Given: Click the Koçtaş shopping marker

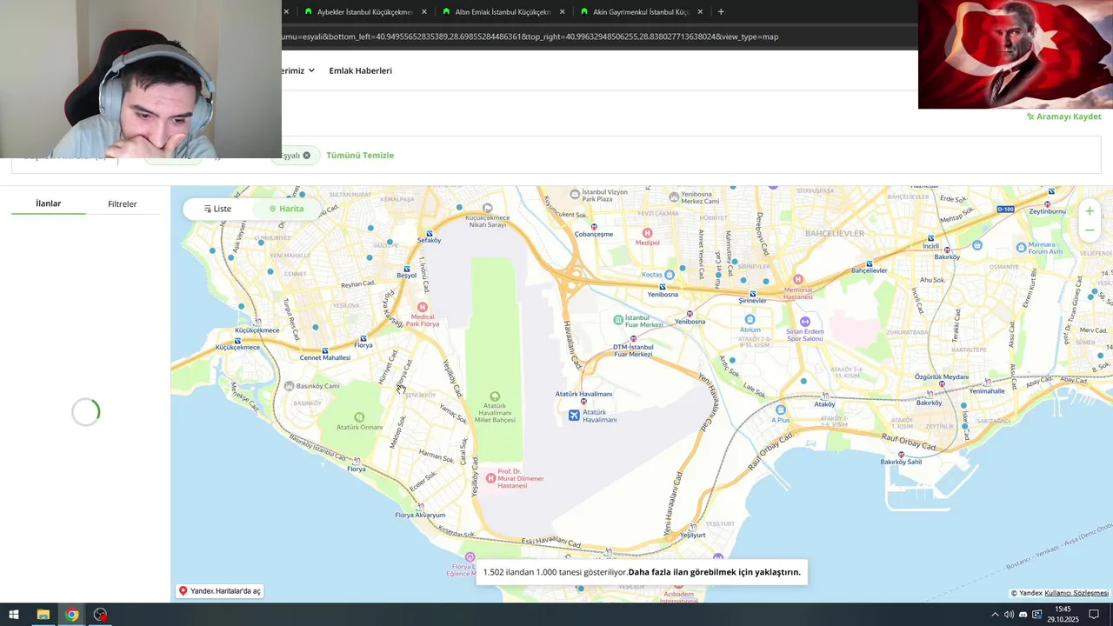Looking at the screenshot, I should click(x=670, y=275).
